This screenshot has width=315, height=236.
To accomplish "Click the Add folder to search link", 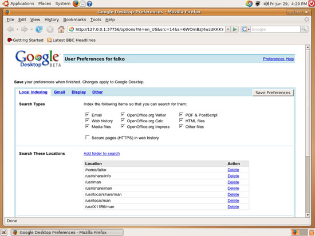I will 101,153.
